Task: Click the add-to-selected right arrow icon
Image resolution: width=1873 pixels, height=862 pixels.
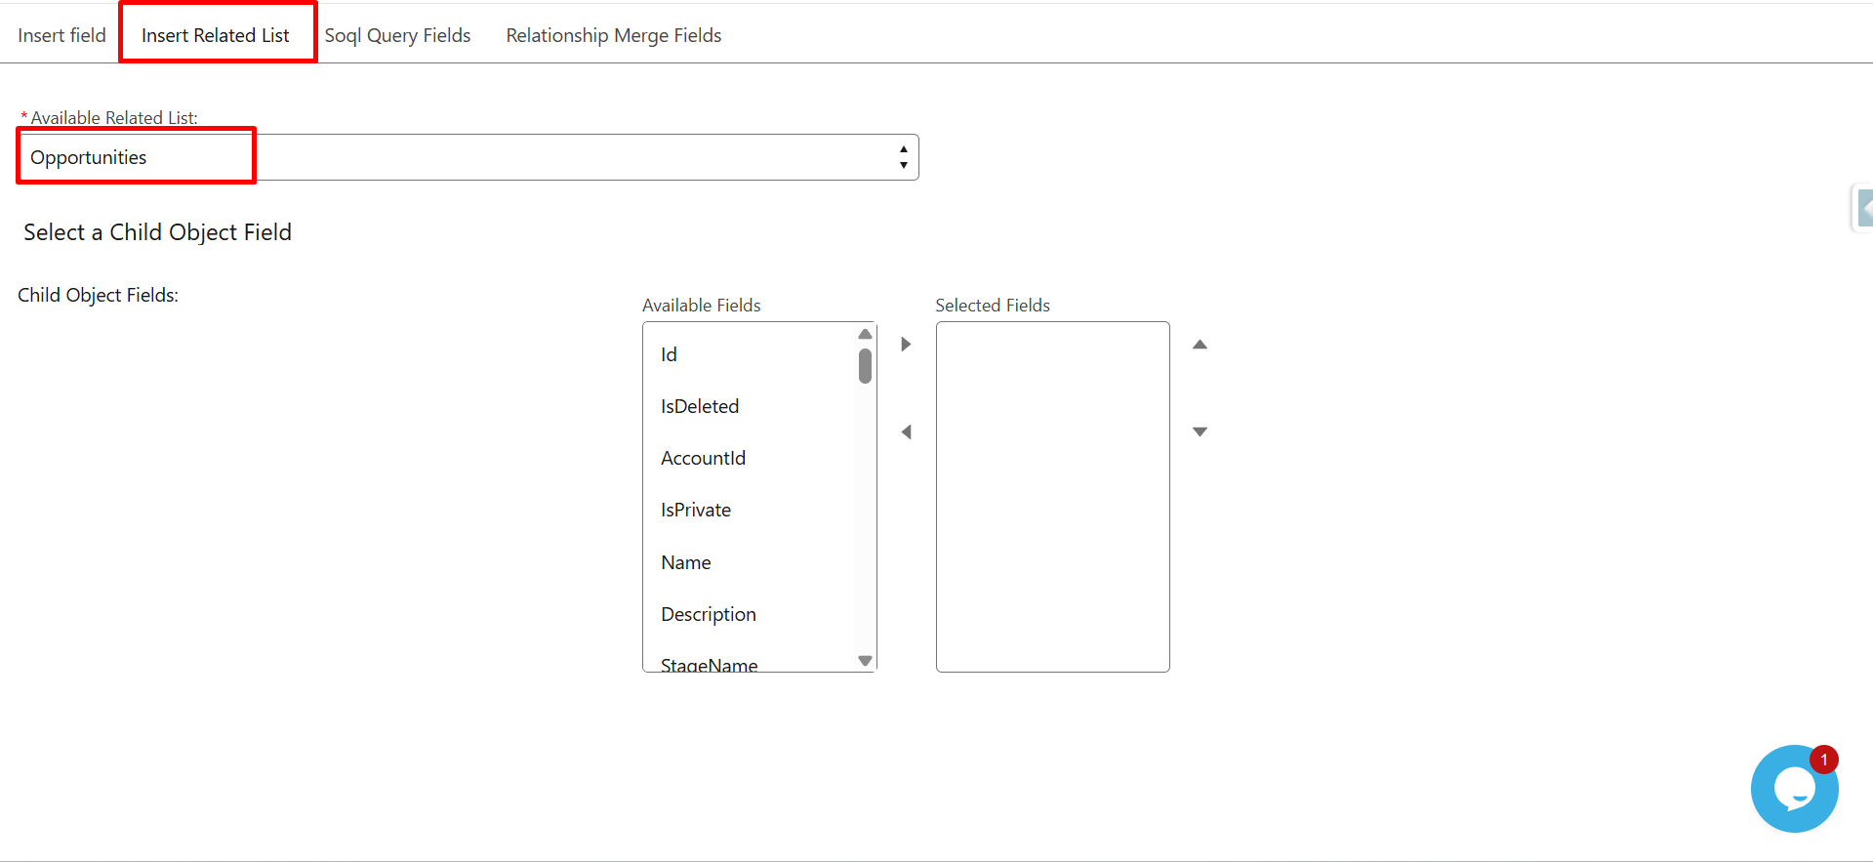Action: [906, 345]
